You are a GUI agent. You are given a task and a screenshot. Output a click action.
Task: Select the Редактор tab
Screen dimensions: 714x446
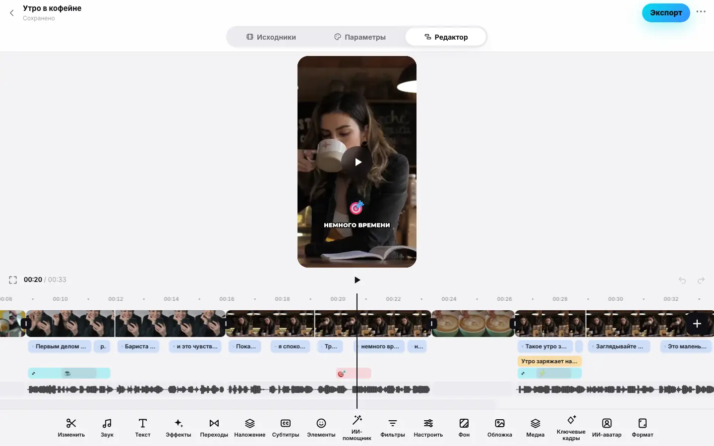pos(446,37)
